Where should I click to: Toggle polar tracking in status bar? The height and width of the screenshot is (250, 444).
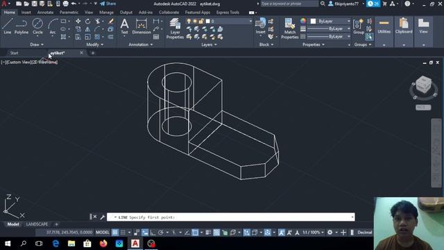161,233
